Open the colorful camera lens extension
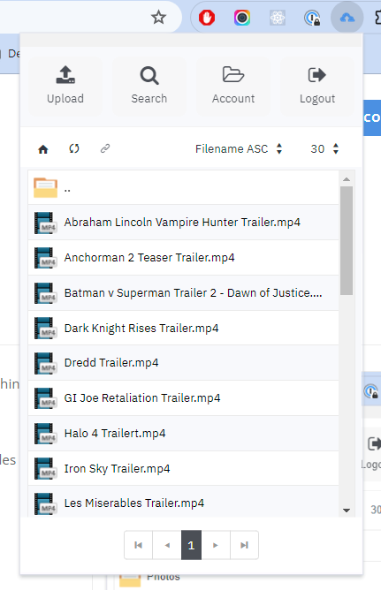381x590 pixels. coord(242,18)
